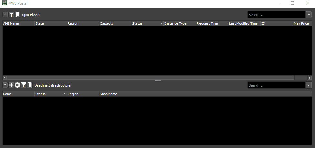Sort by the Instance Type column

(180, 23)
